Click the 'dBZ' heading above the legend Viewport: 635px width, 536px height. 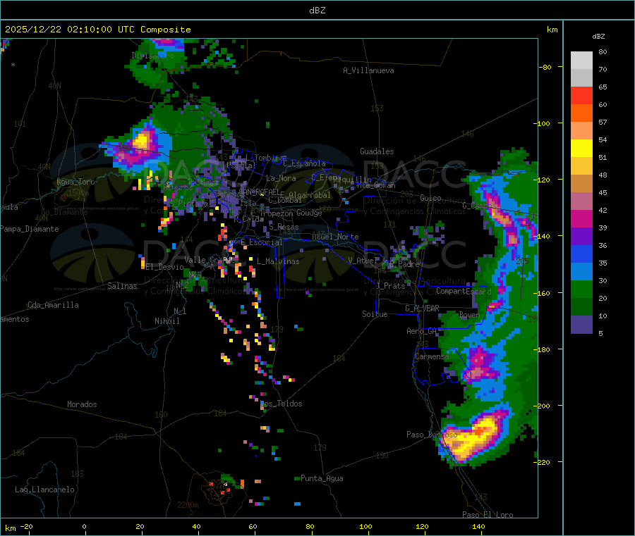point(598,37)
